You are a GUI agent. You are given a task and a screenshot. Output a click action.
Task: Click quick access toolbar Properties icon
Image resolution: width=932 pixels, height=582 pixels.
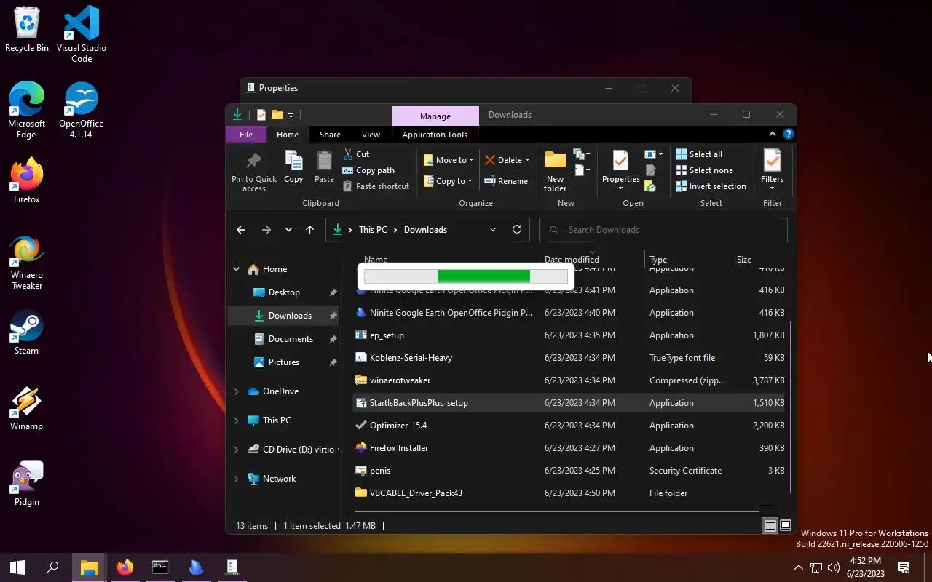pyautogui.click(x=261, y=115)
